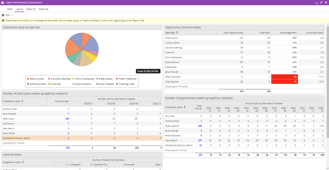Image resolution: width=329 pixels, height=170 pixels.
Task: Open Keith Evans' total of 284 leads
Action: pyautogui.click(x=67, y=118)
